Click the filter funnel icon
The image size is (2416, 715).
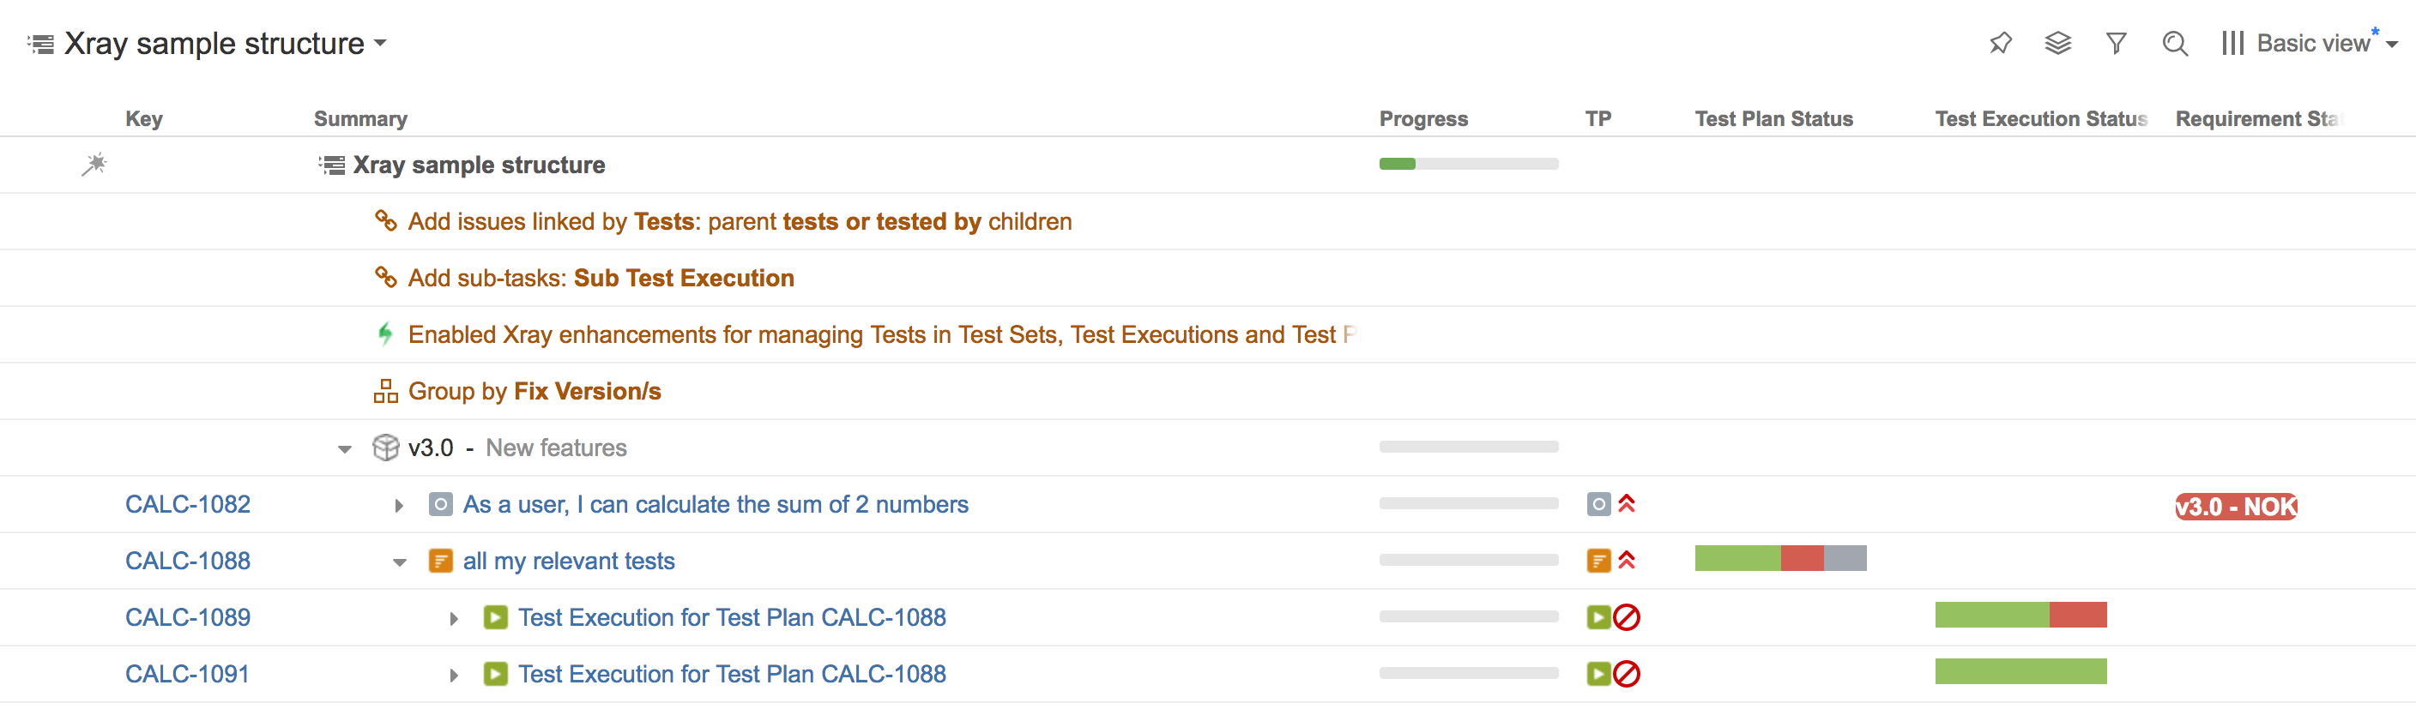[x=2116, y=43]
